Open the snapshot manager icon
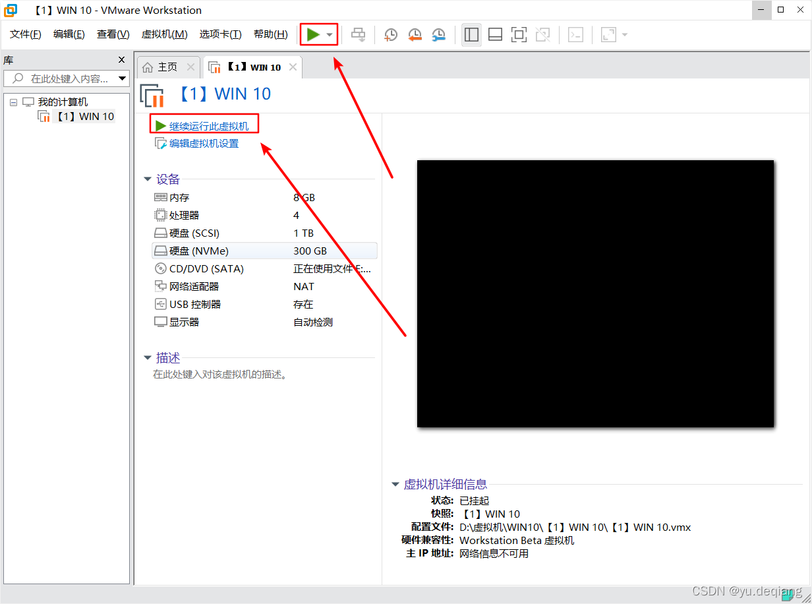Image resolution: width=812 pixels, height=604 pixels. pyautogui.click(x=438, y=35)
